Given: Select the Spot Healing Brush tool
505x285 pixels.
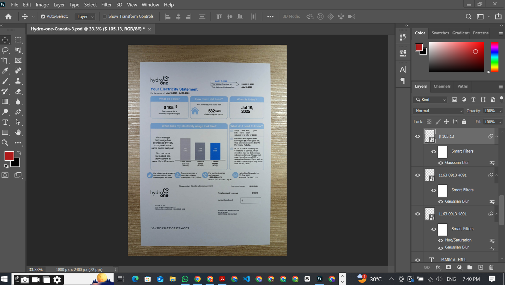Looking at the screenshot, I should pyautogui.click(x=18, y=71).
